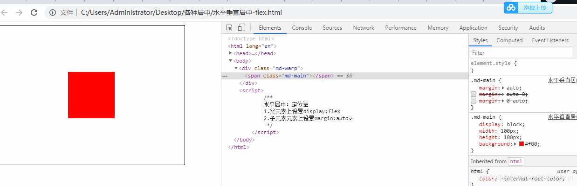577x186 pixels.
Task: Click the 拖拽上传 upload button
Action: point(534,7)
